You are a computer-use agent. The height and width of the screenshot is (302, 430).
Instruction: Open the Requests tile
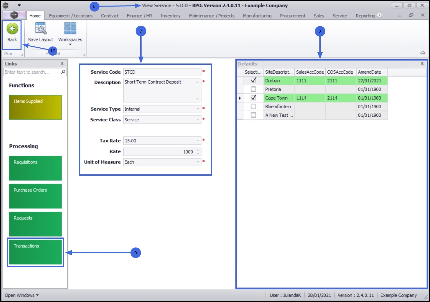[36, 224]
